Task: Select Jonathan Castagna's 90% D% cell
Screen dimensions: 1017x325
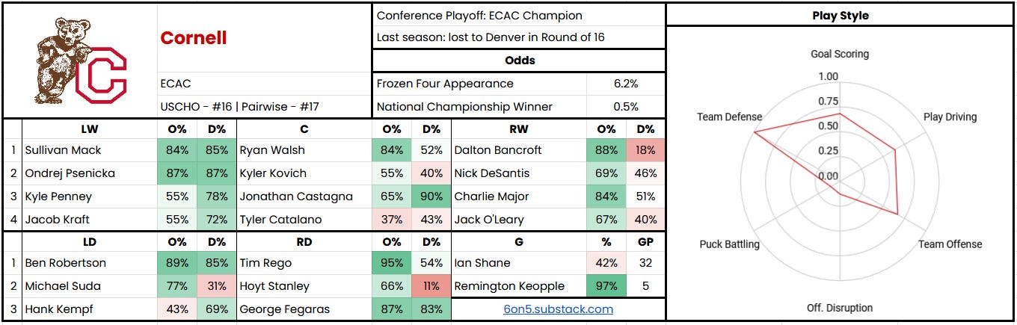Action: pyautogui.click(x=431, y=196)
